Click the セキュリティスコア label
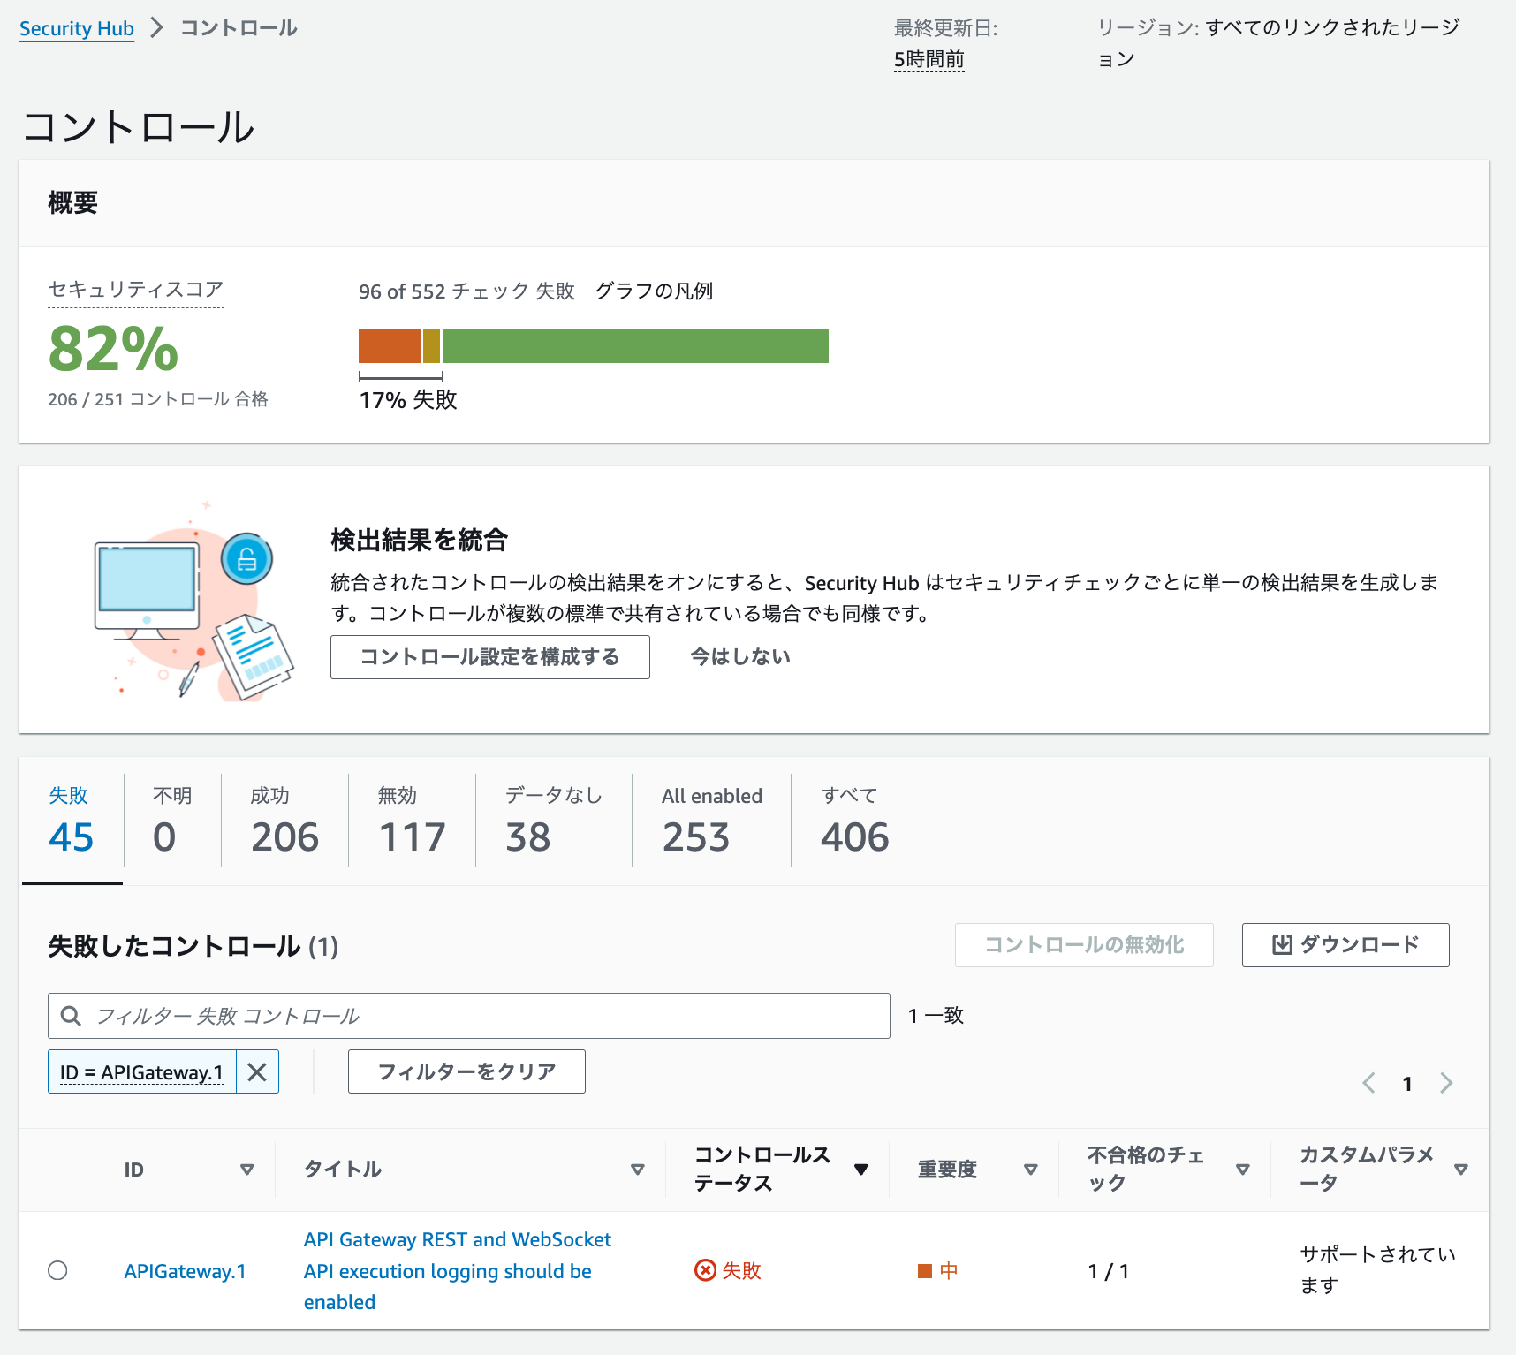This screenshot has width=1516, height=1355. 136,290
